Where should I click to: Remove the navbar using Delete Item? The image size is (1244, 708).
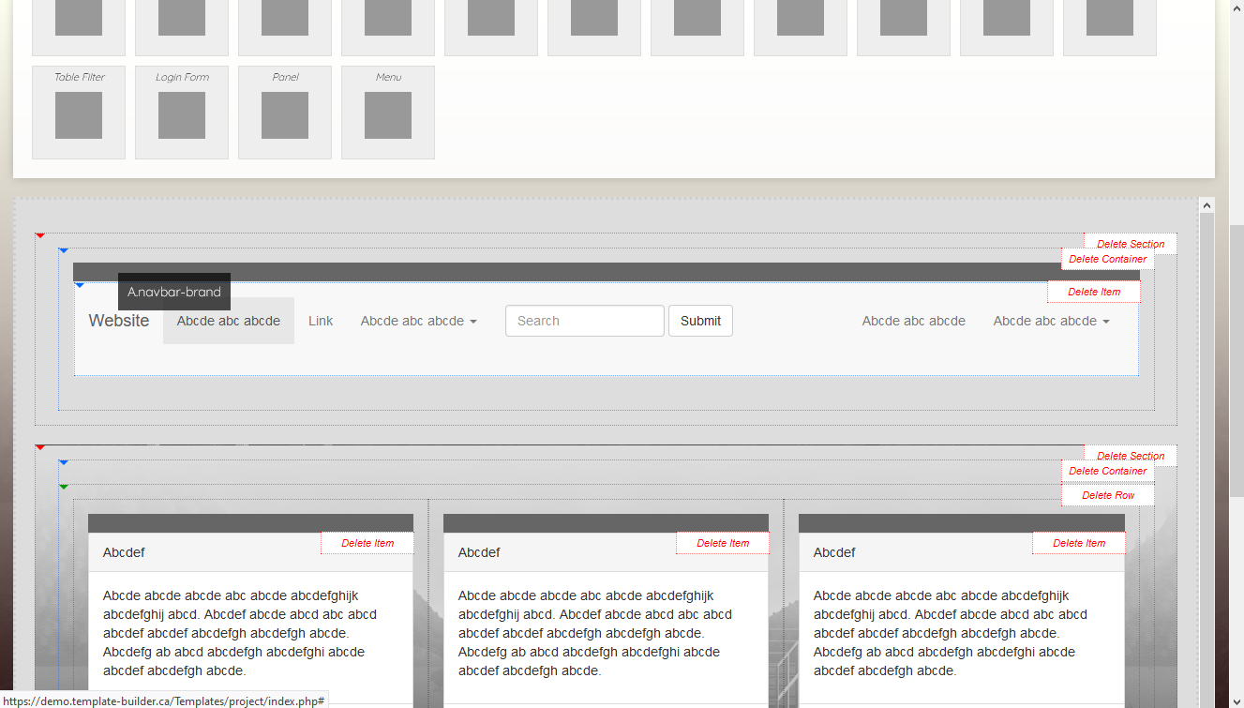pos(1094,292)
